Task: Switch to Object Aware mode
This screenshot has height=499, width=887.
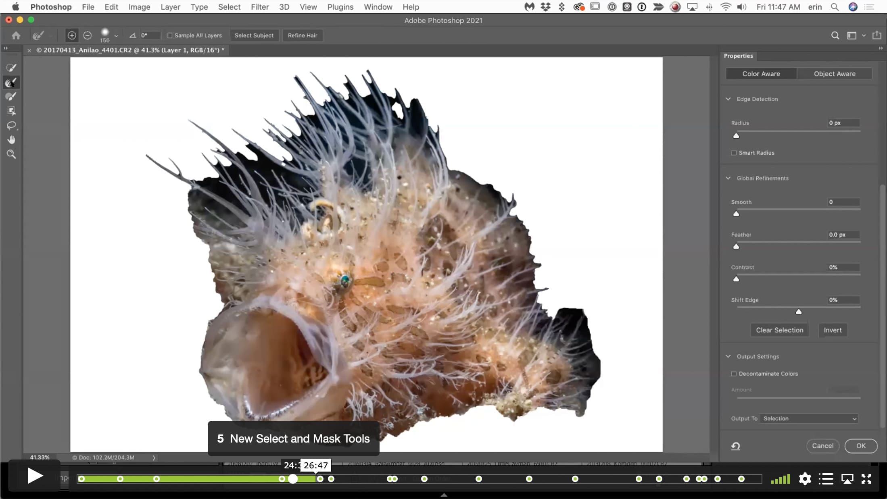Action: coord(834,74)
